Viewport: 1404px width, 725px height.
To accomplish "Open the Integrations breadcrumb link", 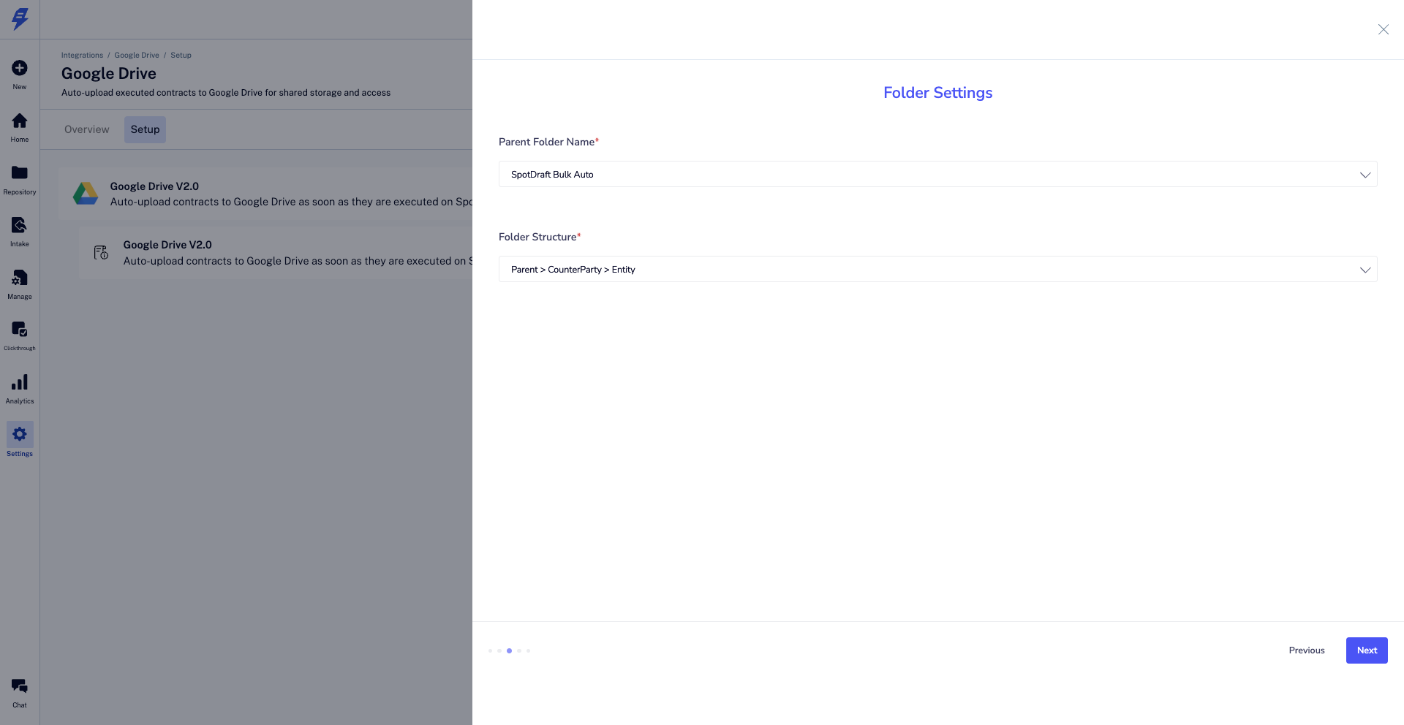I will [82, 56].
